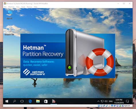Viewport: 136px width, 109px height.
Task: Click the ENG language indicator
Action: pos(111,101)
